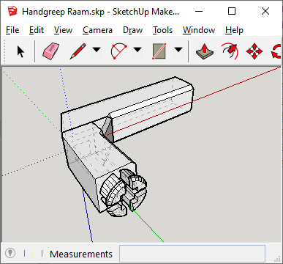
Task: Open the File menu
Action: tap(12, 30)
